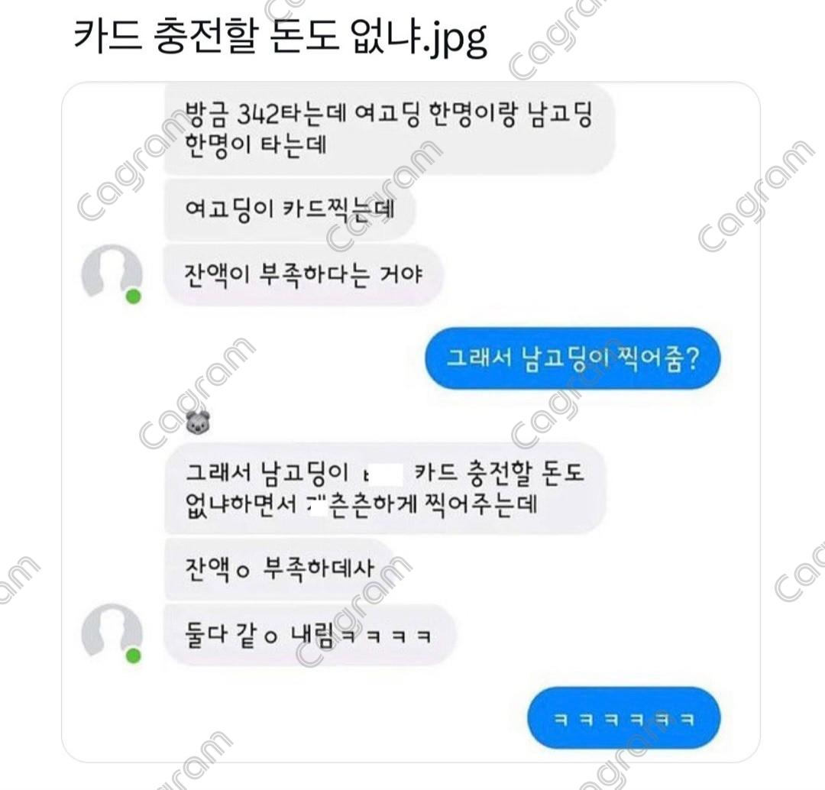Select the blue 'ㅋㅋㅋㅋㅋㅋ' reply bubble

[x=624, y=718]
